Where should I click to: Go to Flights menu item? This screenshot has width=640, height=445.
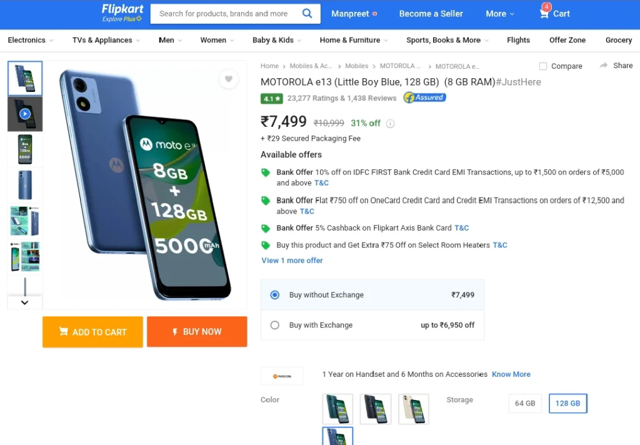click(x=518, y=40)
